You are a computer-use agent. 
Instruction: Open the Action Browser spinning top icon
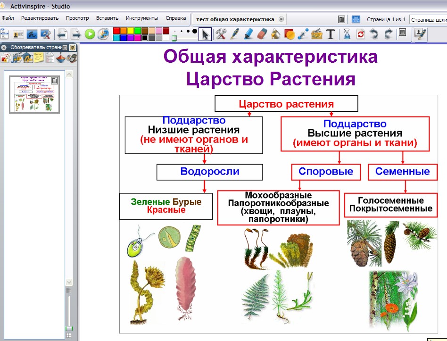(61, 58)
